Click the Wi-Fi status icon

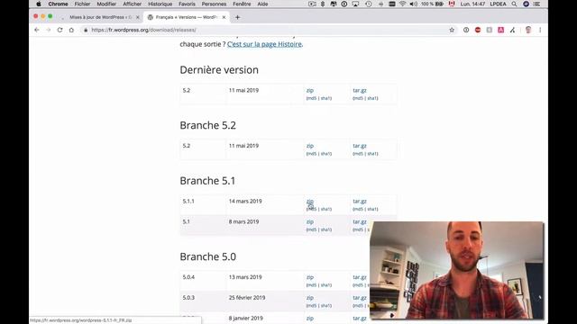coord(403,4)
